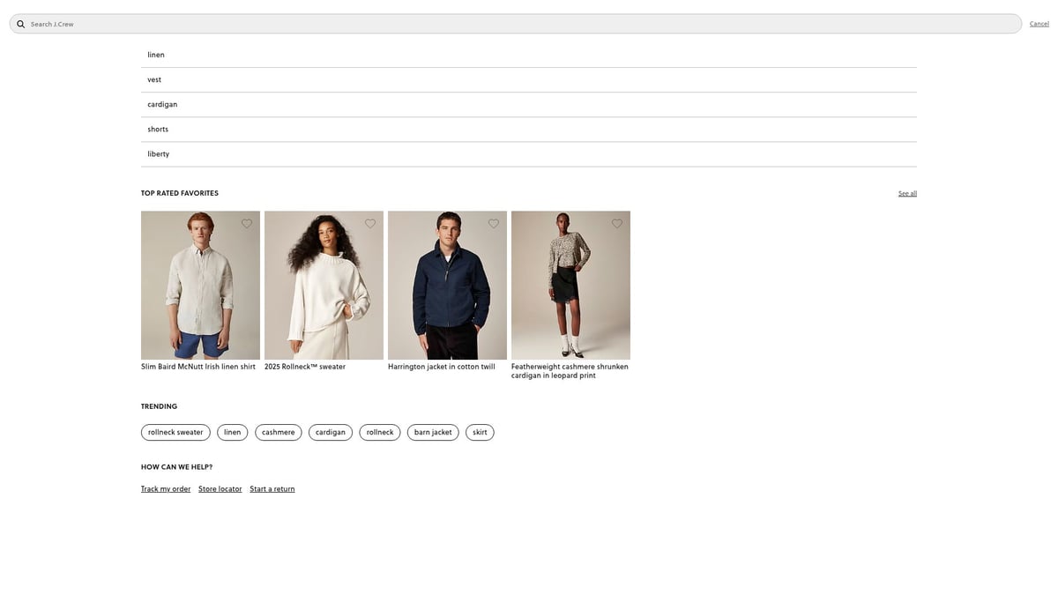This screenshot has height=595, width=1058.
Task: Cancel the search overlay
Action: click(1039, 24)
